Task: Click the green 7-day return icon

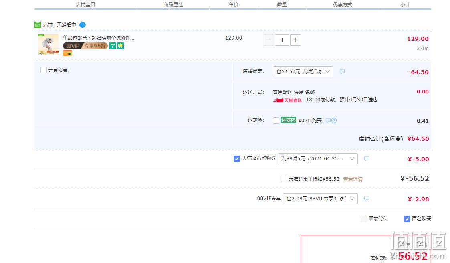Action: [x=113, y=46]
